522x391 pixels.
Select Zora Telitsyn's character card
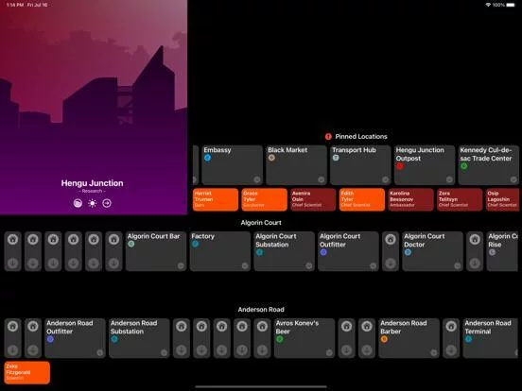[460, 199]
